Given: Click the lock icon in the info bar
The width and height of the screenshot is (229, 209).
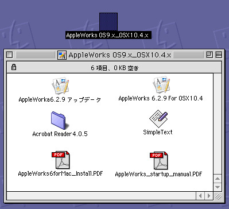Looking at the screenshot, I should 14,67.
